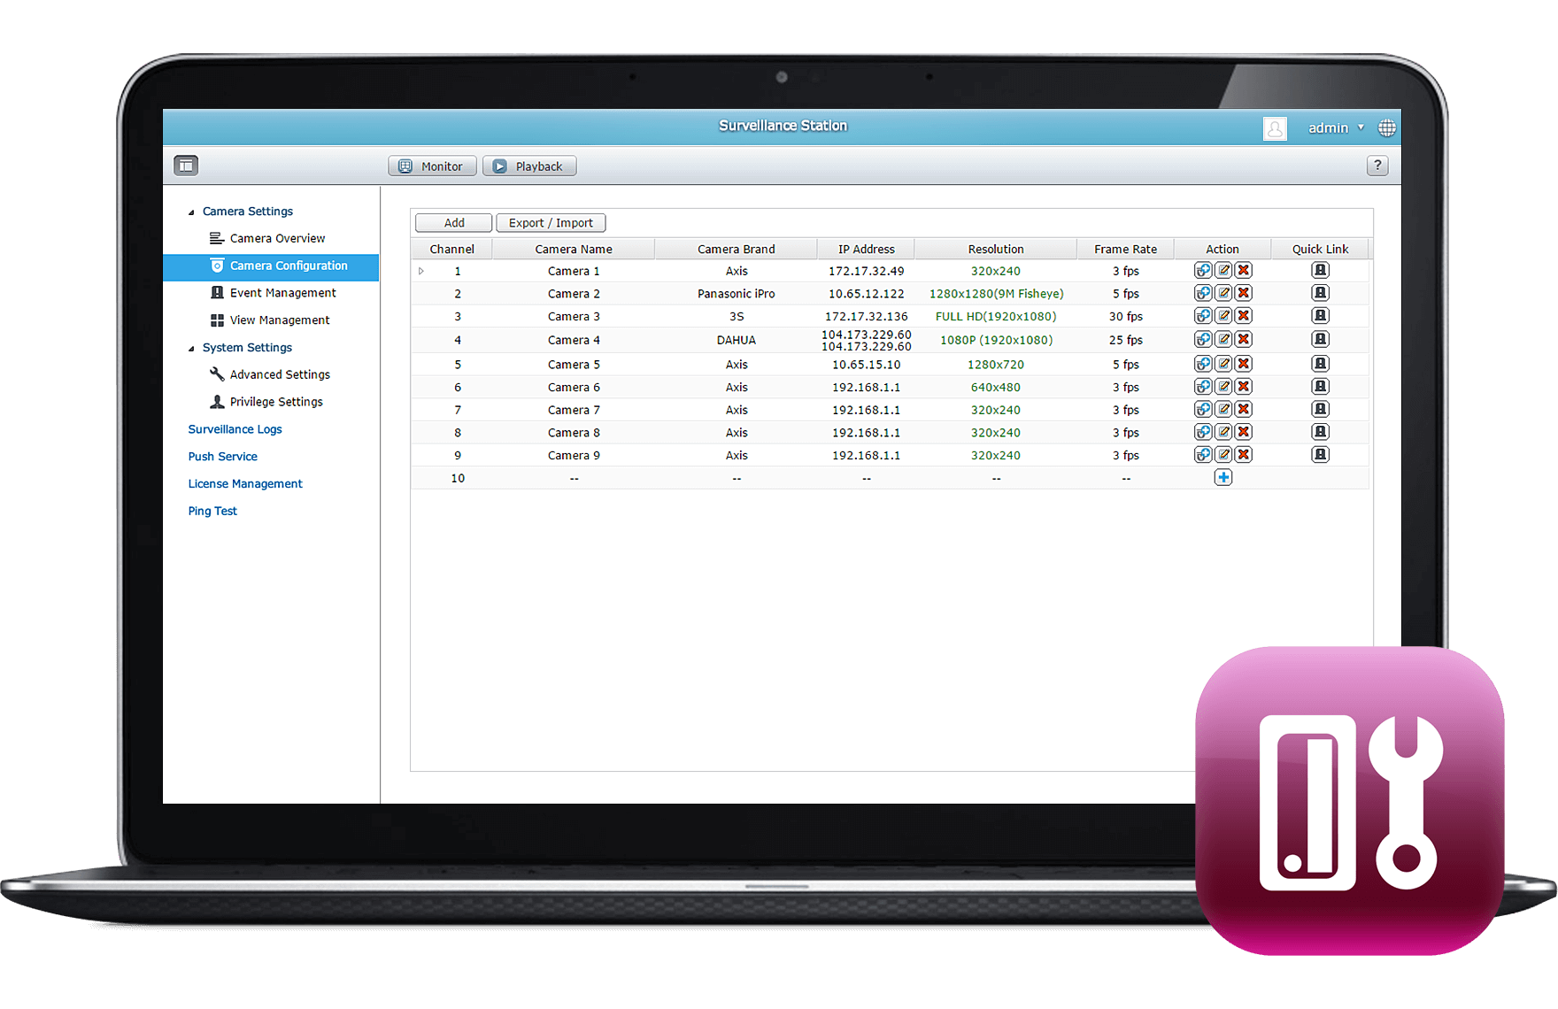
Task: Click the add-stream icon for Camera 1
Action: 1203,271
